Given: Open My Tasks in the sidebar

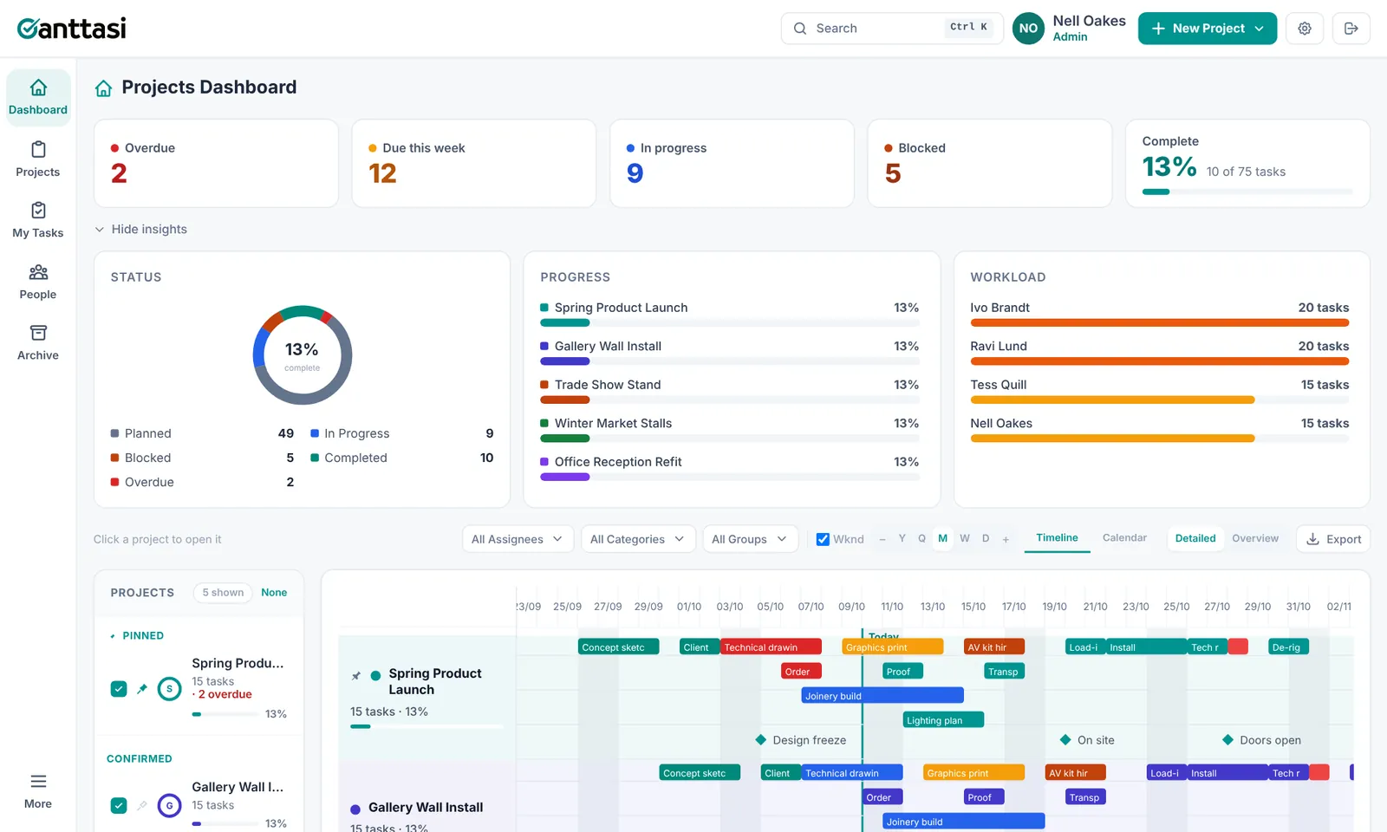Looking at the screenshot, I should click(x=38, y=220).
